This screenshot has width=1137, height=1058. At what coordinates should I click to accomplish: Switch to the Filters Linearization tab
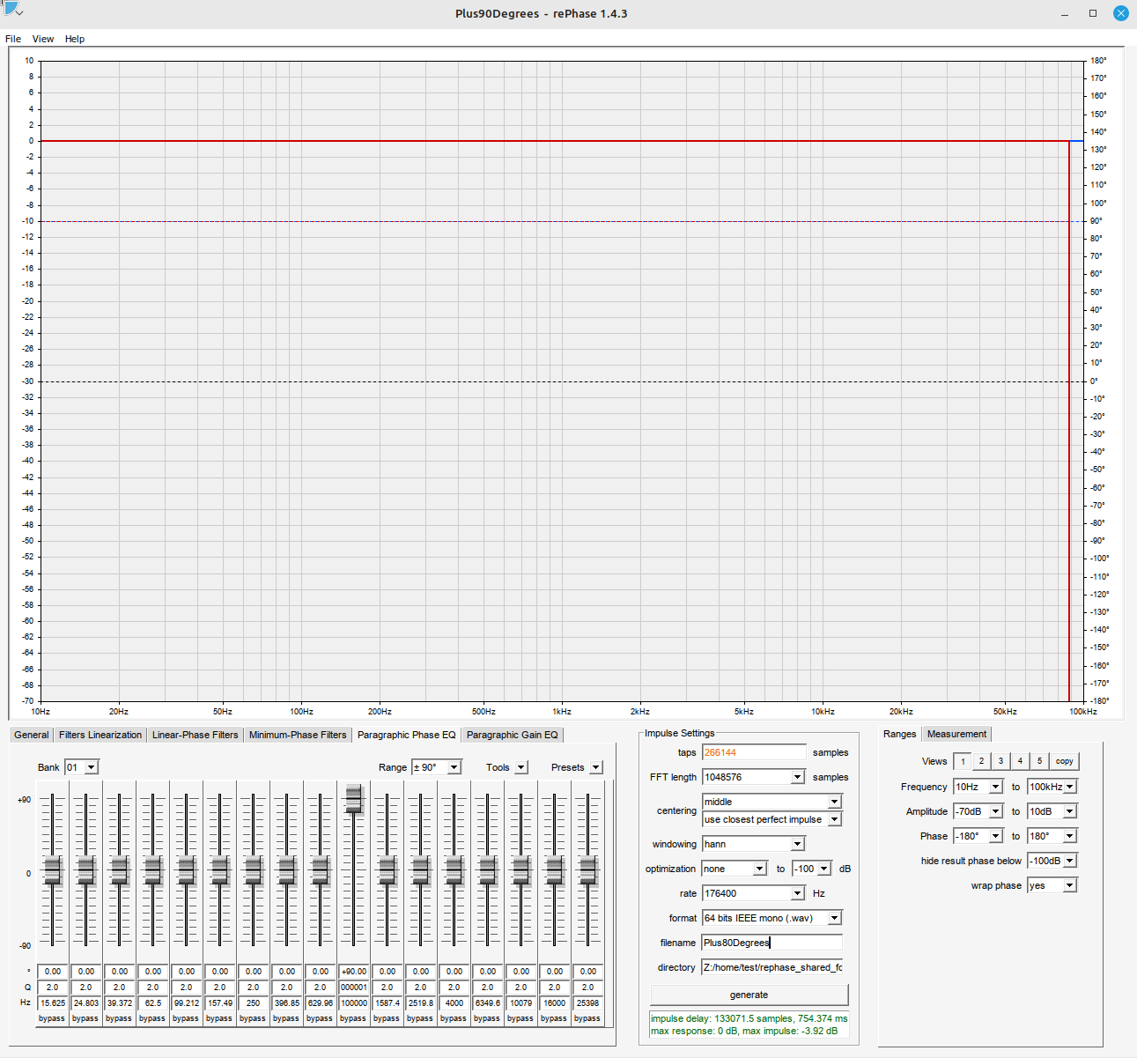100,735
